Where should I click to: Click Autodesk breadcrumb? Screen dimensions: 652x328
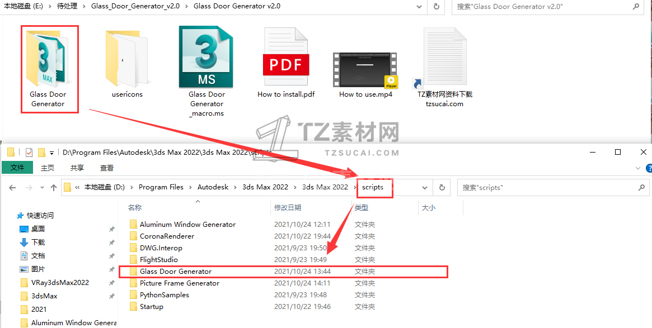click(x=213, y=187)
